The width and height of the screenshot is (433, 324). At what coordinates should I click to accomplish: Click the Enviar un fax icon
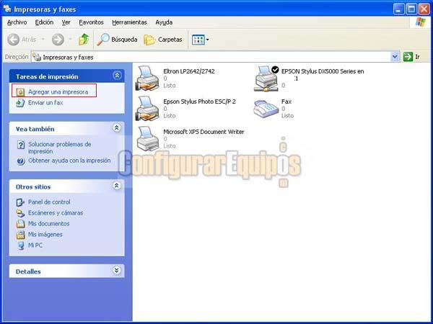(x=20, y=103)
